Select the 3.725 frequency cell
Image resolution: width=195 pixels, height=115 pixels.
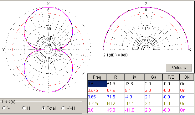(97, 103)
